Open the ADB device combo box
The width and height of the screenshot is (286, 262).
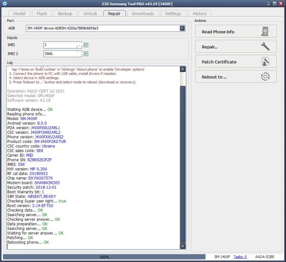point(105,28)
